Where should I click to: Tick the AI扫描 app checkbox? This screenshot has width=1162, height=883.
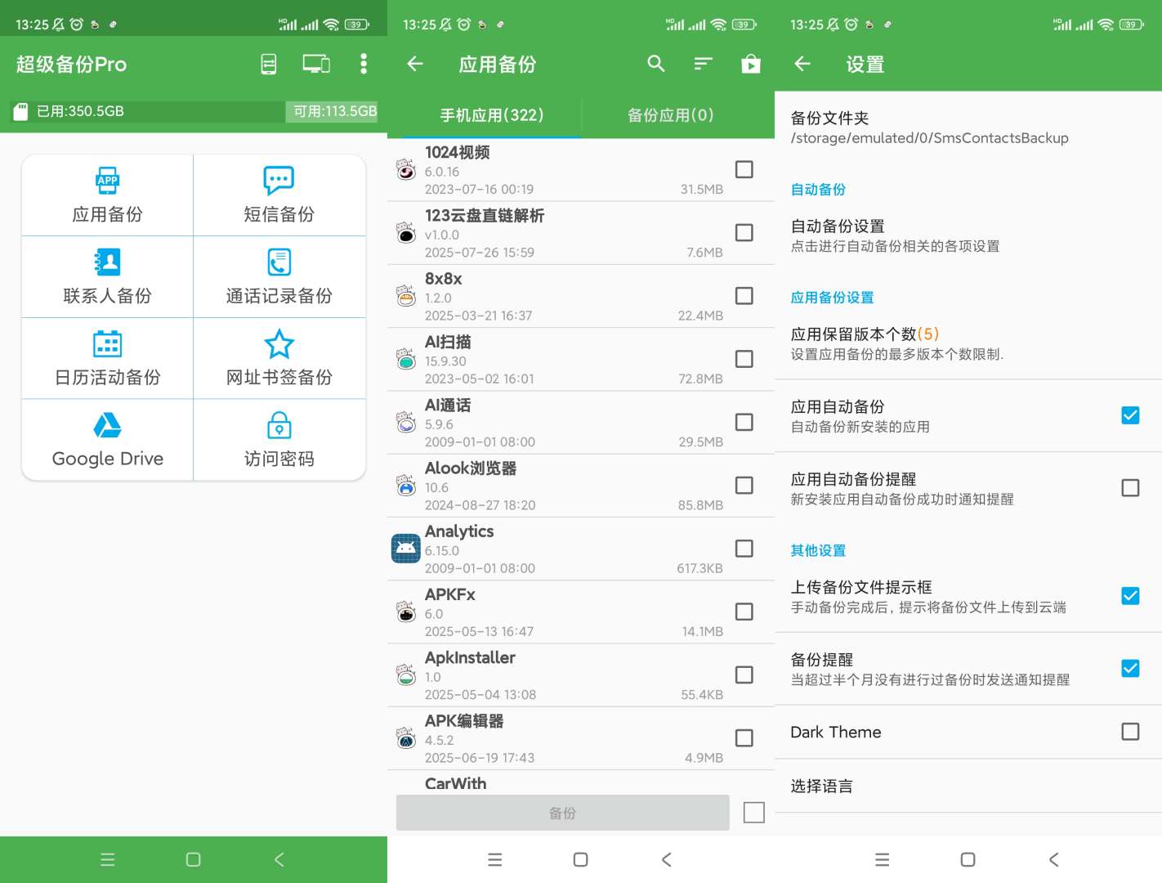click(x=744, y=359)
